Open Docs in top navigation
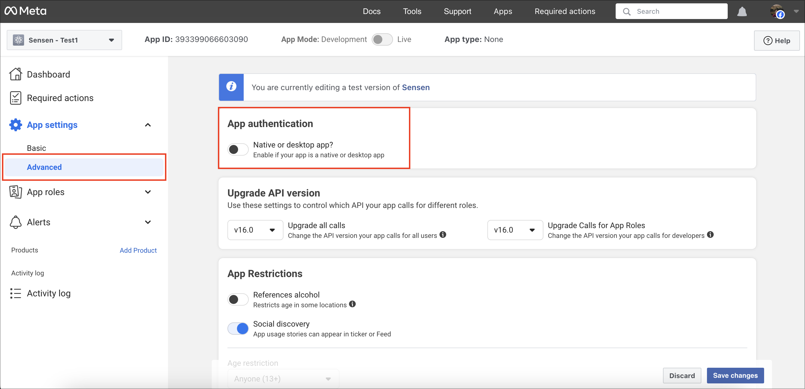The height and width of the screenshot is (389, 805). click(371, 11)
